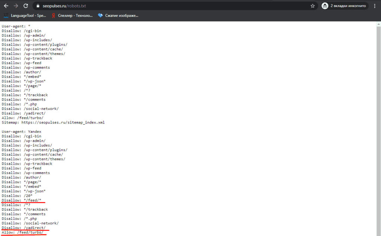The image size is (381, 236).
Task: Click the underlined Disallow: /yadirect/ line
Action: [23, 228]
